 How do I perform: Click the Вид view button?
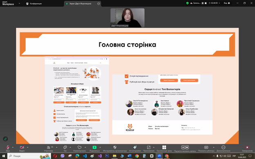coord(227,3)
